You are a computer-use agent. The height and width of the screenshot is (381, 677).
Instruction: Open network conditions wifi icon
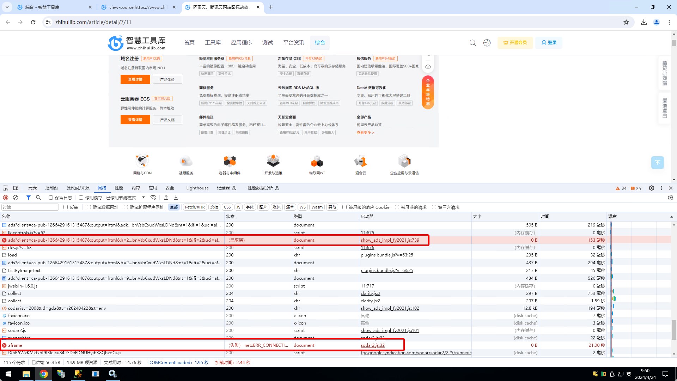[153, 198]
